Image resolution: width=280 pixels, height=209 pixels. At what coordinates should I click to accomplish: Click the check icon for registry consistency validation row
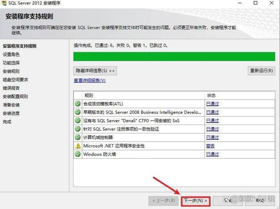coord(77,129)
